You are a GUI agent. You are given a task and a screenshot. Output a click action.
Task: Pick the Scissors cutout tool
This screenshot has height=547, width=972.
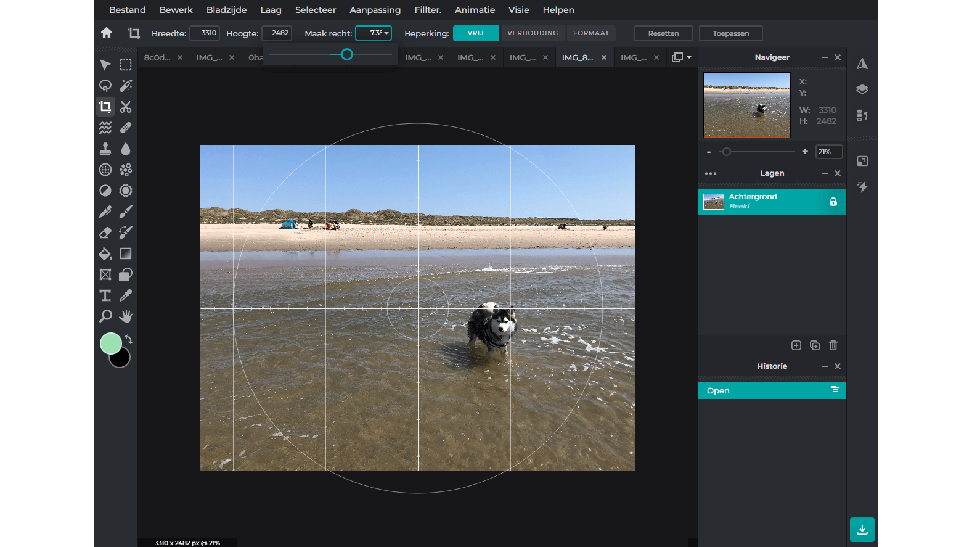click(x=126, y=107)
